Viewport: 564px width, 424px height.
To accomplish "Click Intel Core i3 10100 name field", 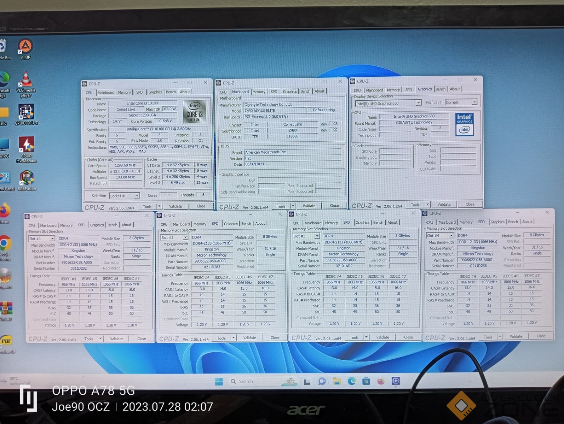I will (x=143, y=103).
